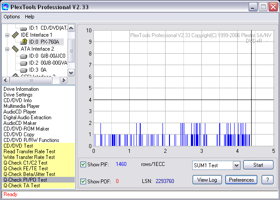Select ID:0 0JB-00JJC0 disk
The width and height of the screenshot is (280, 200).
pyautogui.click(x=47, y=56)
